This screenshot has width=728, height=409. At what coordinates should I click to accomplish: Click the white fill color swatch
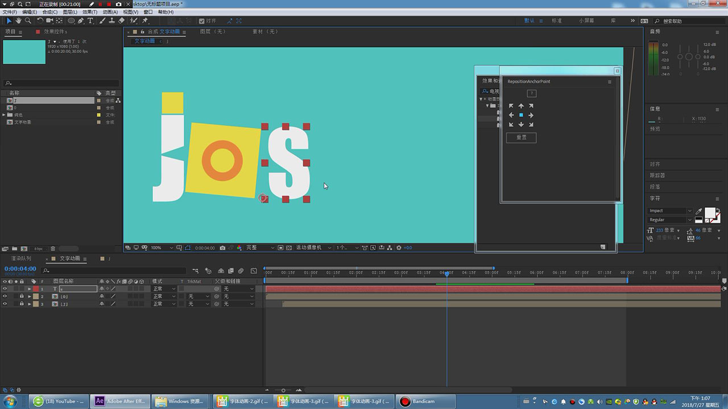point(710,214)
